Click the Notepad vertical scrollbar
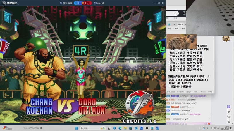The width and height of the screenshot is (234, 131). tap(214, 50)
